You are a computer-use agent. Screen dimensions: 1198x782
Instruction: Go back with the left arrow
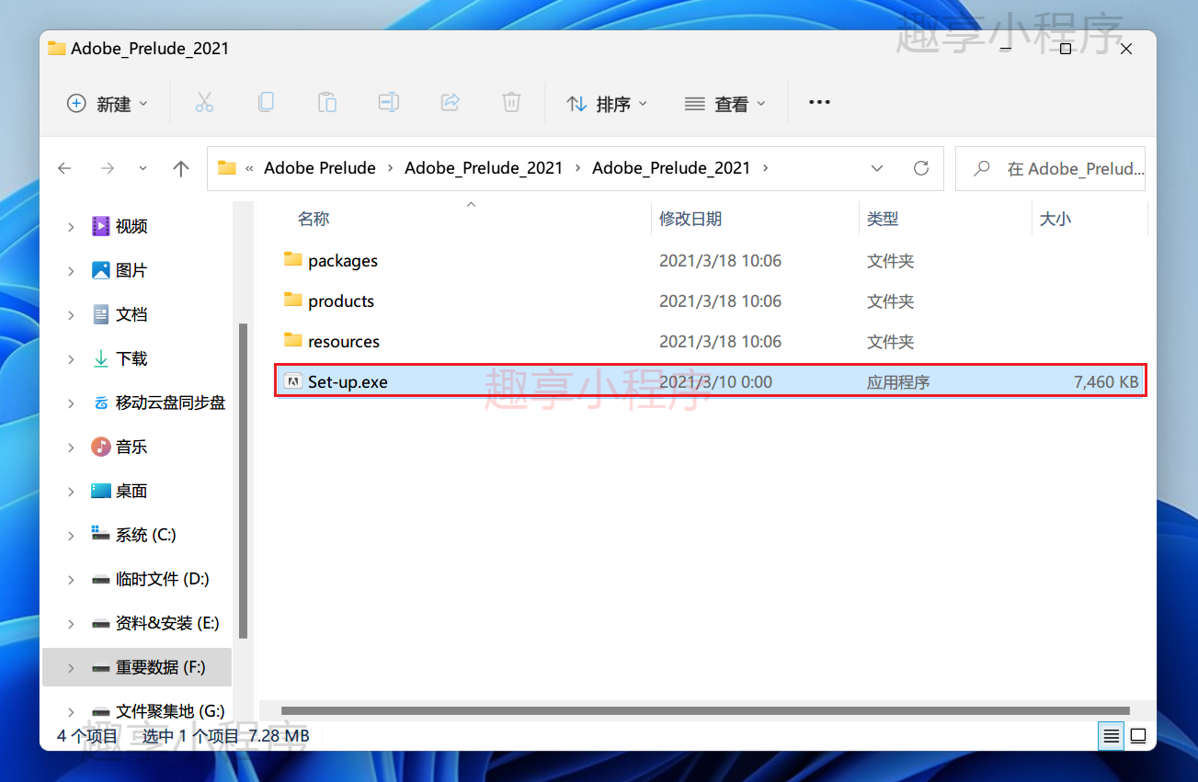(x=64, y=168)
